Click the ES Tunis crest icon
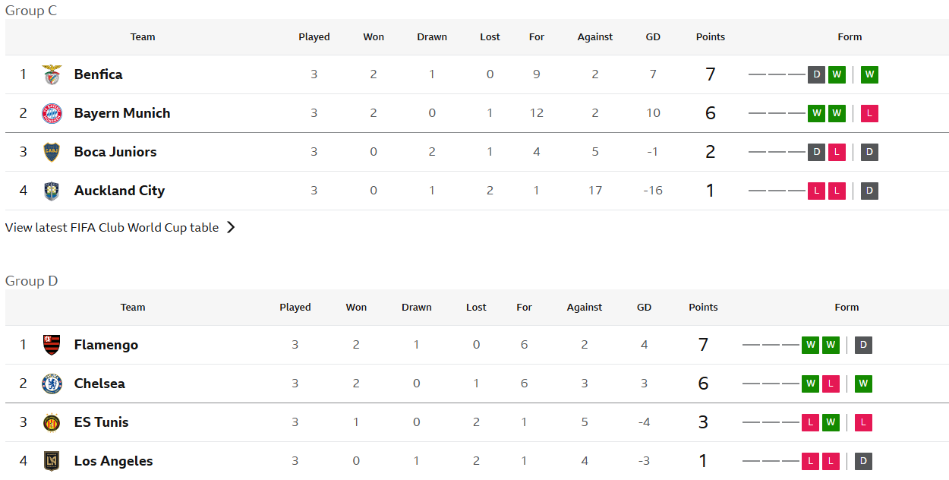The width and height of the screenshot is (949, 480). 52,422
